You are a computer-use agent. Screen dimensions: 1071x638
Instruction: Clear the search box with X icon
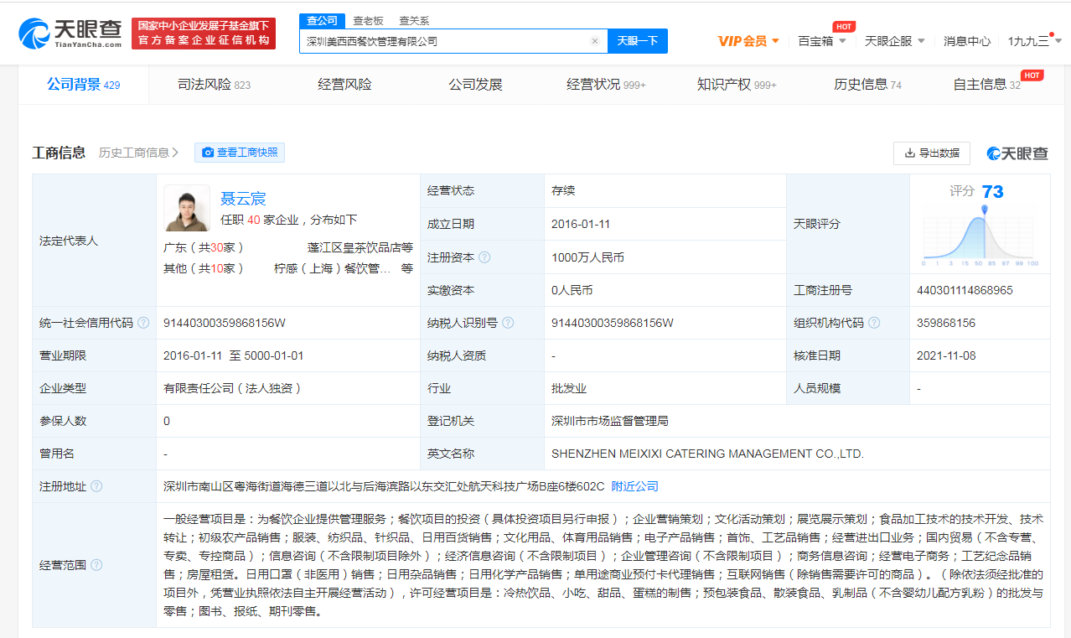pos(594,41)
